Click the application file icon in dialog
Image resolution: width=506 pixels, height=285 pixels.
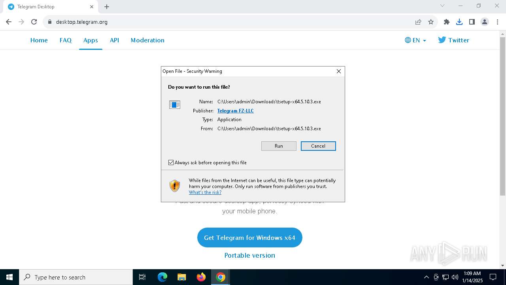click(175, 105)
